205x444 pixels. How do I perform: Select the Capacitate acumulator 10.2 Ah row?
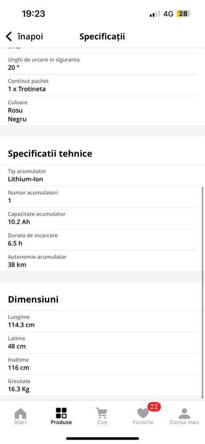click(102, 218)
